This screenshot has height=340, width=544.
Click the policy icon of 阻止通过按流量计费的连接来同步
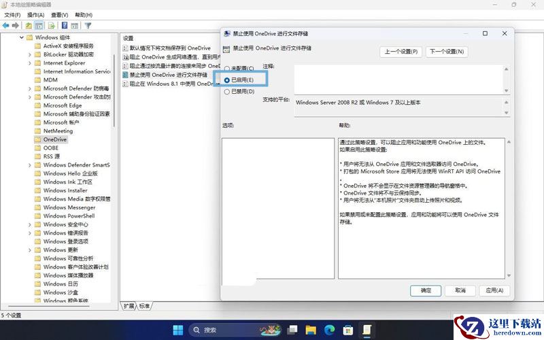click(x=126, y=66)
